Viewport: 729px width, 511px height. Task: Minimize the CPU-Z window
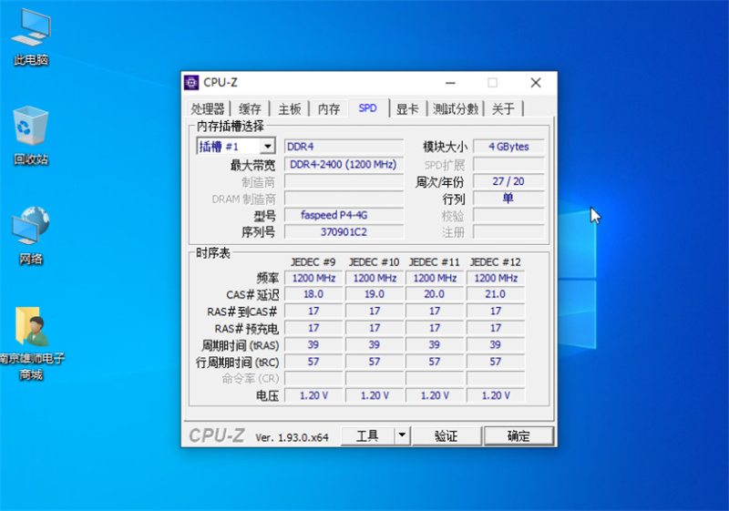click(x=450, y=83)
